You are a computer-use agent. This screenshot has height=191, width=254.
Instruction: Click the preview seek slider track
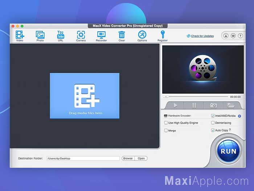(x=196, y=97)
